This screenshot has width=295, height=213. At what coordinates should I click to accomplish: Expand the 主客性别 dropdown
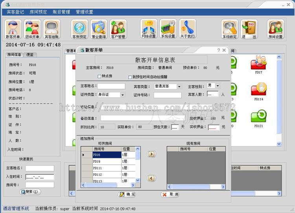point(218,86)
